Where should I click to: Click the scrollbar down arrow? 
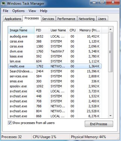tap(110, 116)
